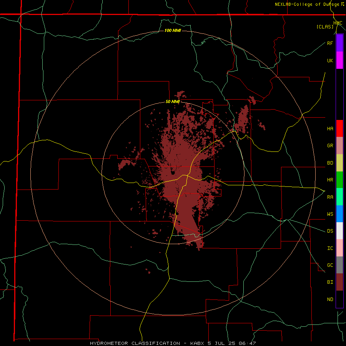Image resolution: width=346 pixels, height=346 pixels.
Task: Click the HYDROMETEOR CLASSIFICATION title text
Action: pyautogui.click(x=135, y=343)
